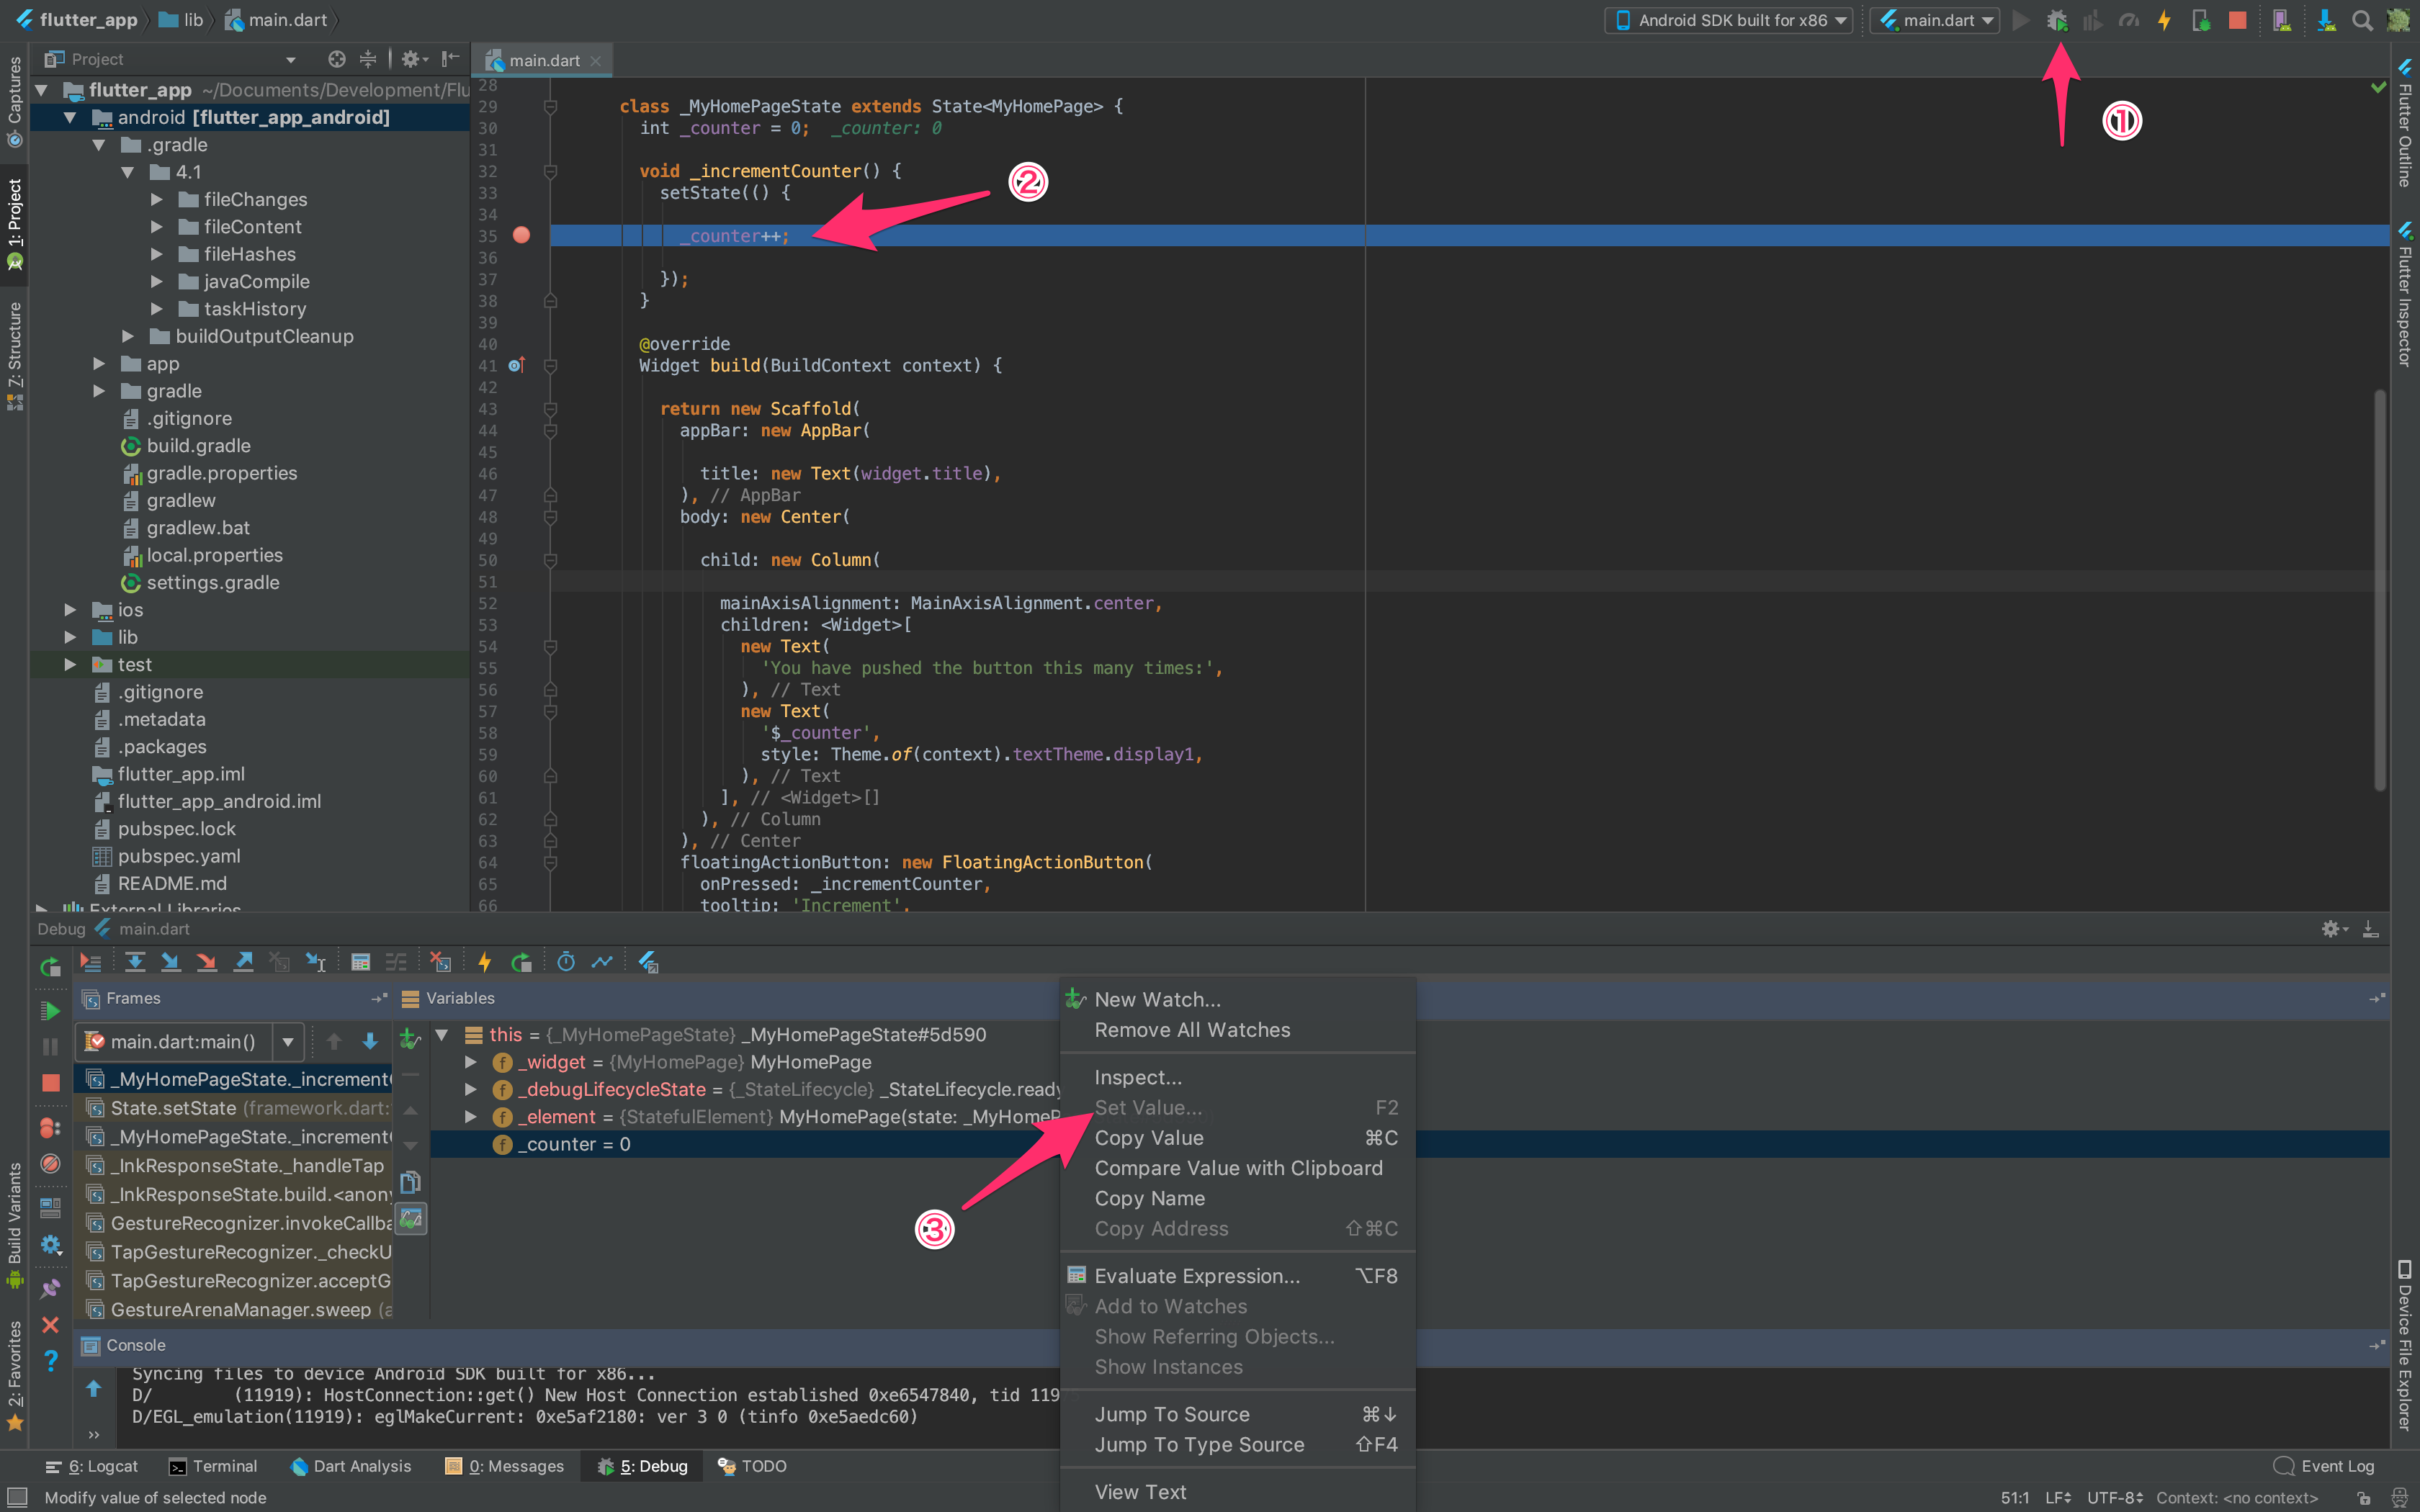Switch to the Terminal tool tab

[x=213, y=1466]
